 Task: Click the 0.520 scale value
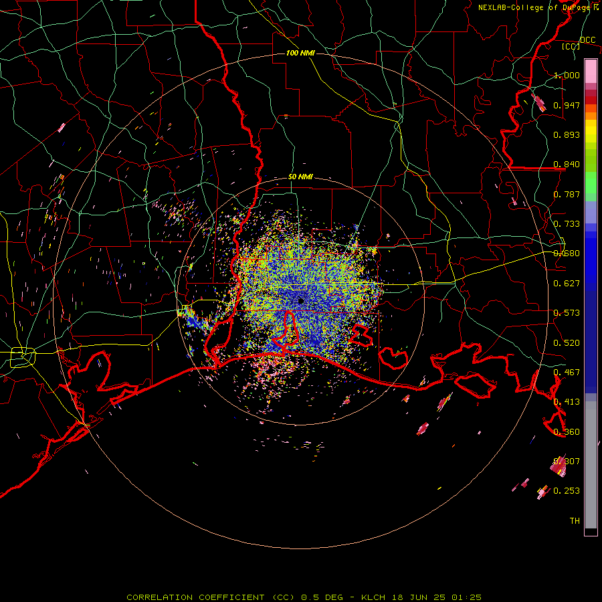[567, 343]
